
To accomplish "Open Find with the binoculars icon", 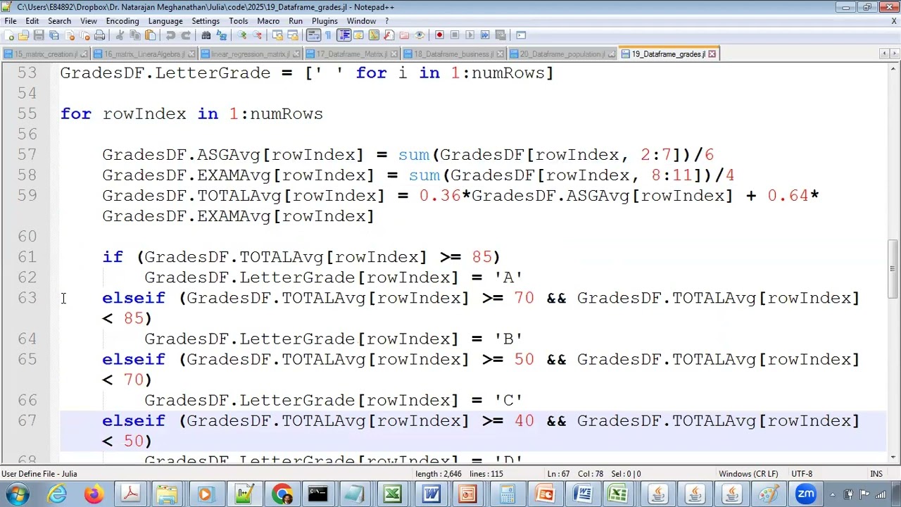I will pyautogui.click(x=206, y=35).
